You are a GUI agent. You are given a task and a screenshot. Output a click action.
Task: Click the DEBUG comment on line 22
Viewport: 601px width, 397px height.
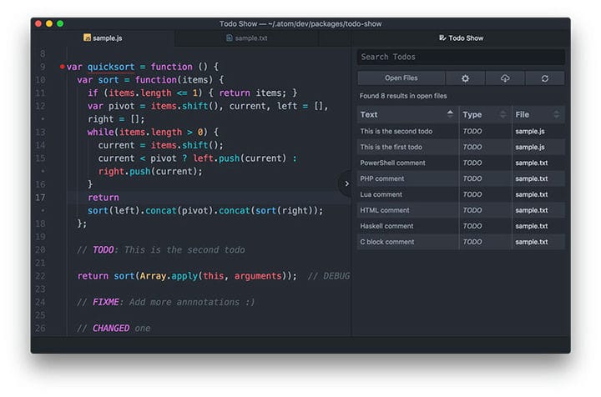tap(329, 276)
